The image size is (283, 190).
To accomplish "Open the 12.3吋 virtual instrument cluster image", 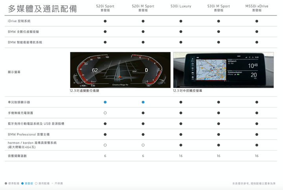I will tap(120, 70).
